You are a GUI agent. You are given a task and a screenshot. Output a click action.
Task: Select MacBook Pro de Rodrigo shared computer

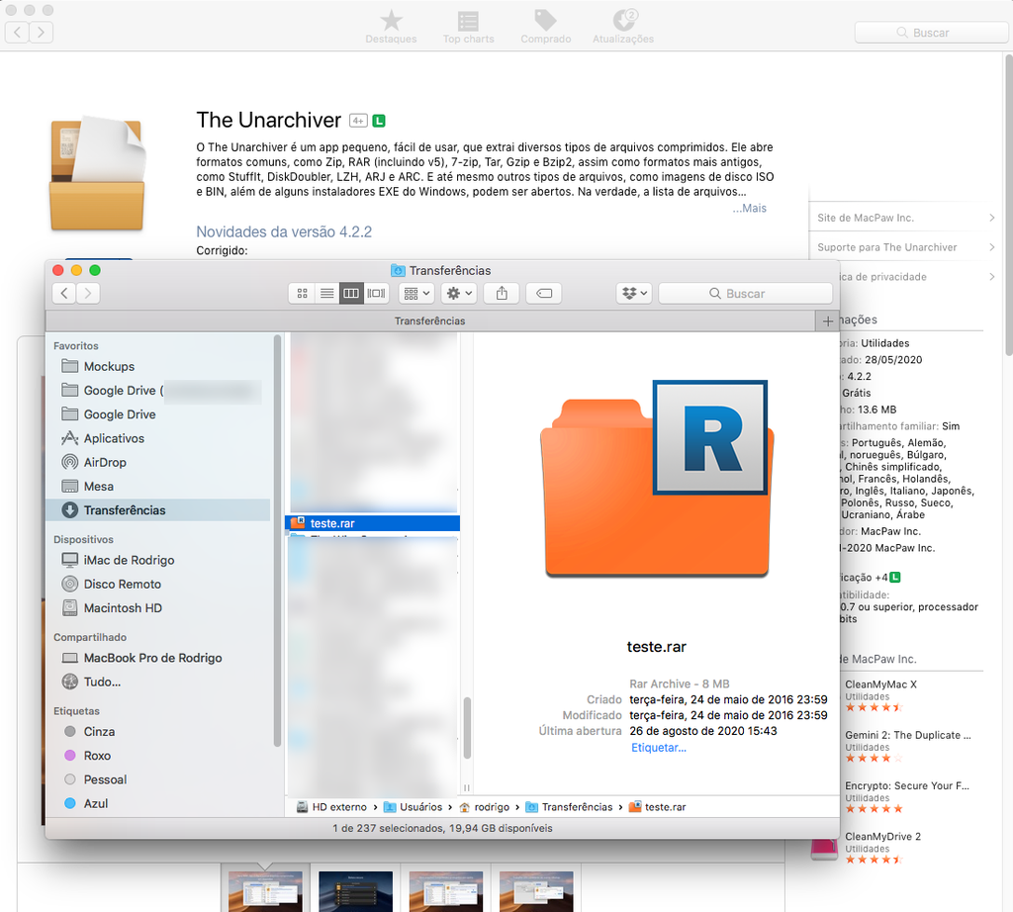158,658
